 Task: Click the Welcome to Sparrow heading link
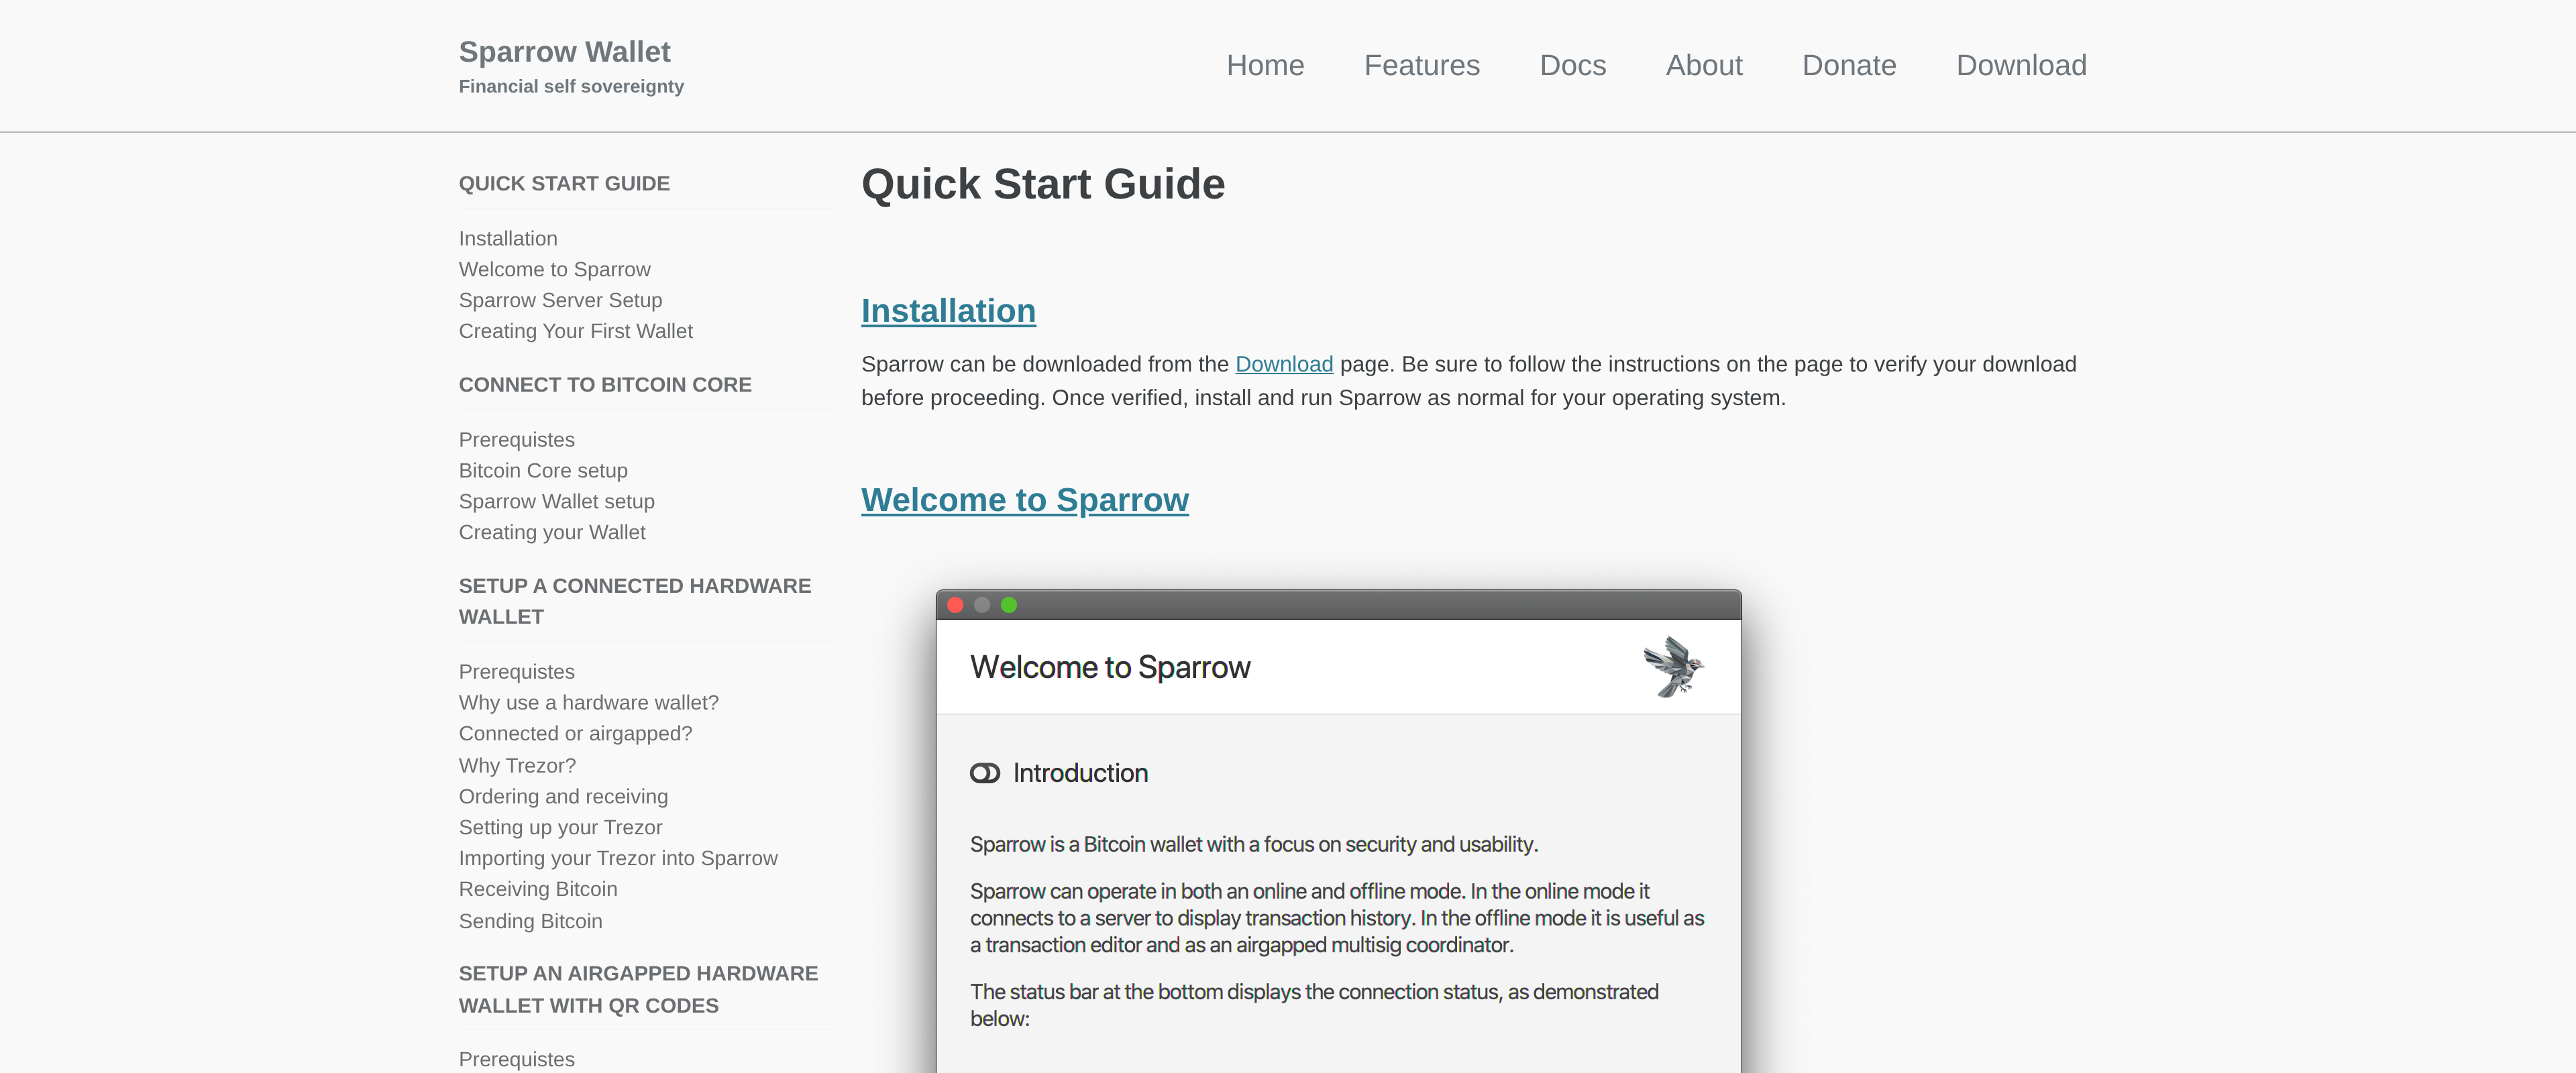pyautogui.click(x=1025, y=500)
